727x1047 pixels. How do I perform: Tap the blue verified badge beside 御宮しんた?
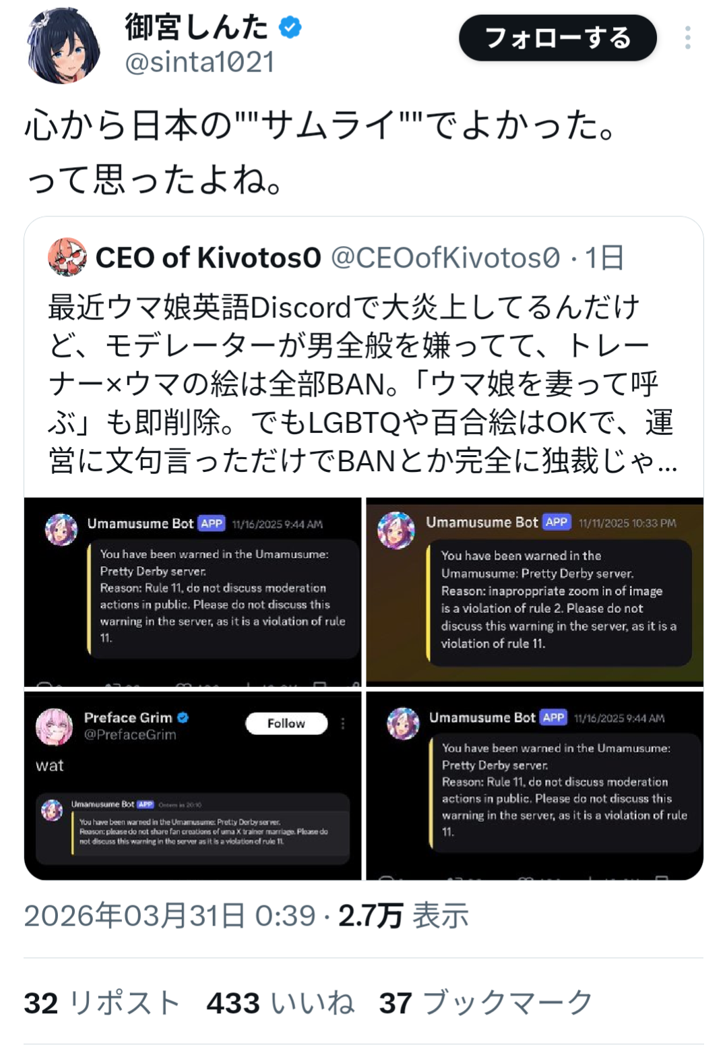click(x=290, y=28)
